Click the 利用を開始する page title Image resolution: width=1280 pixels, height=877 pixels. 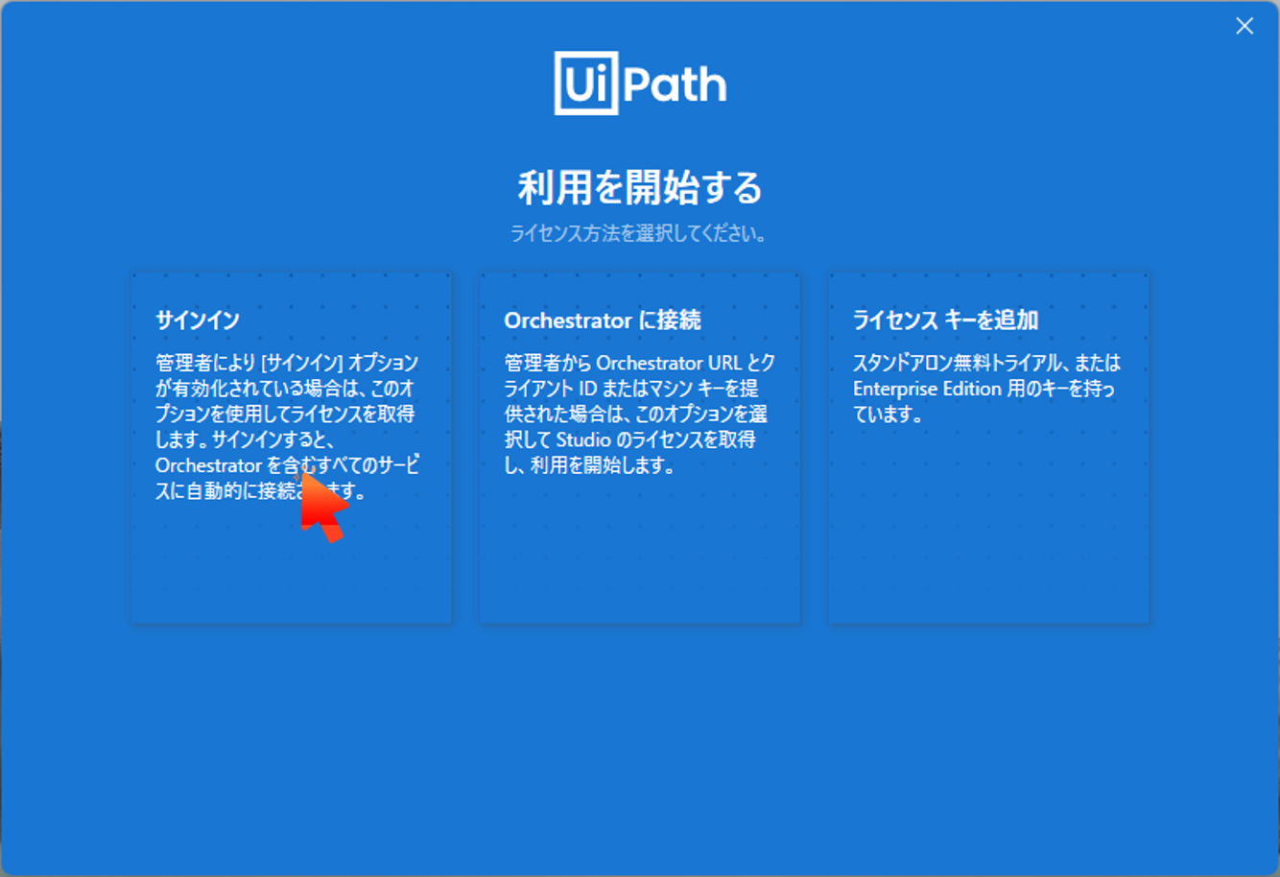coord(639,188)
